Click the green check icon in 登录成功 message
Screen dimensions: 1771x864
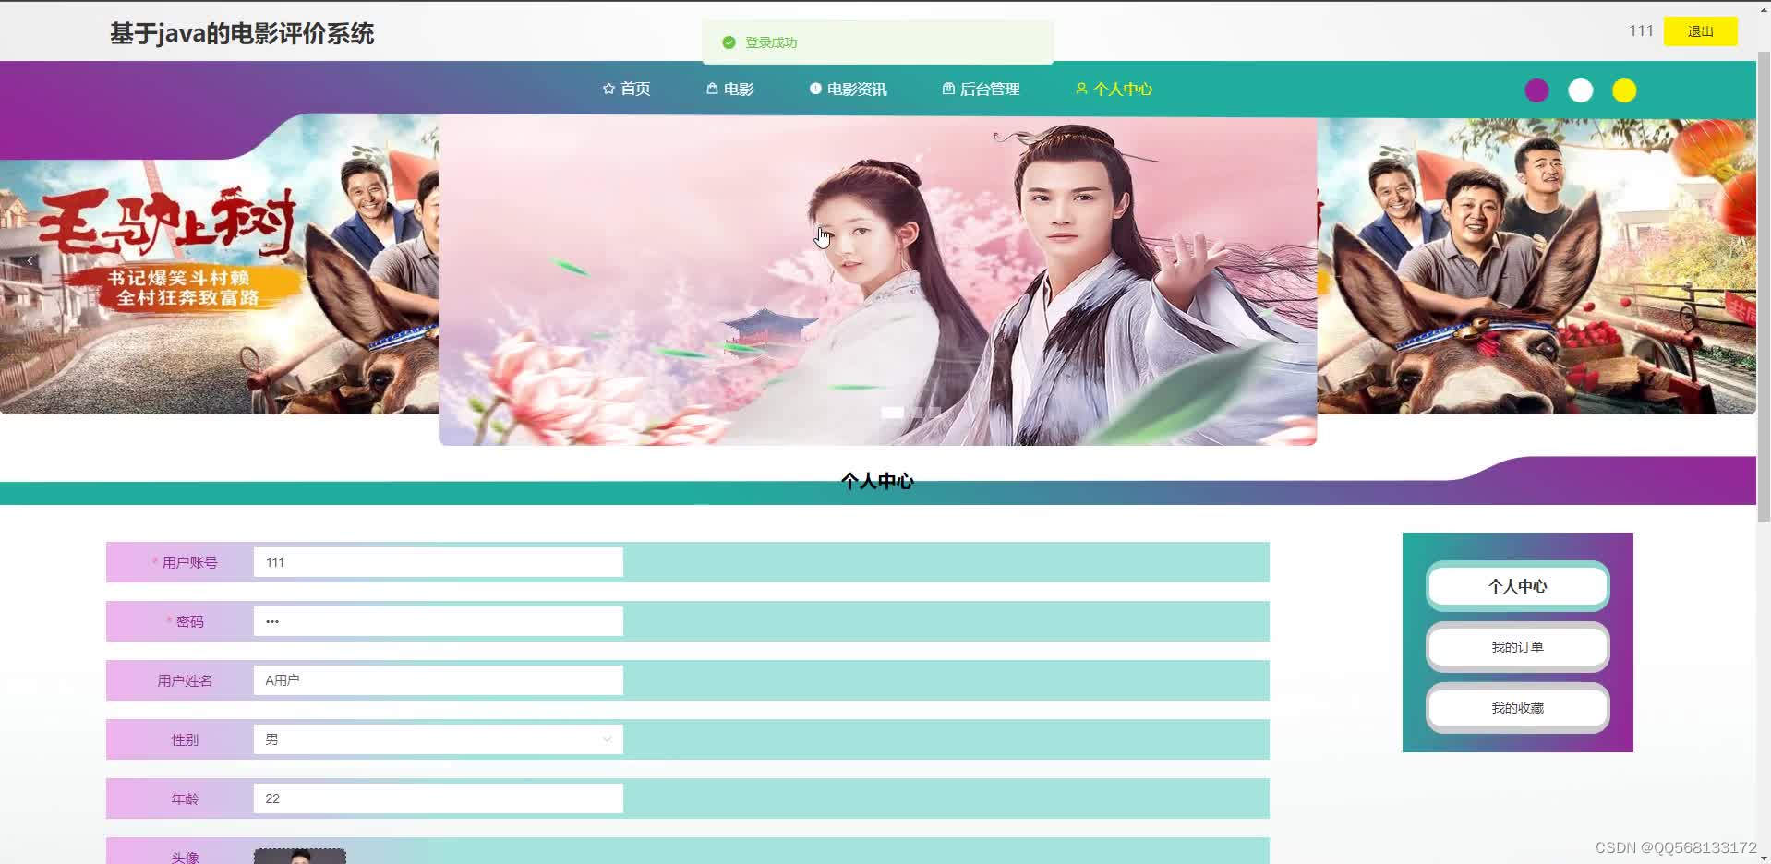click(x=729, y=42)
